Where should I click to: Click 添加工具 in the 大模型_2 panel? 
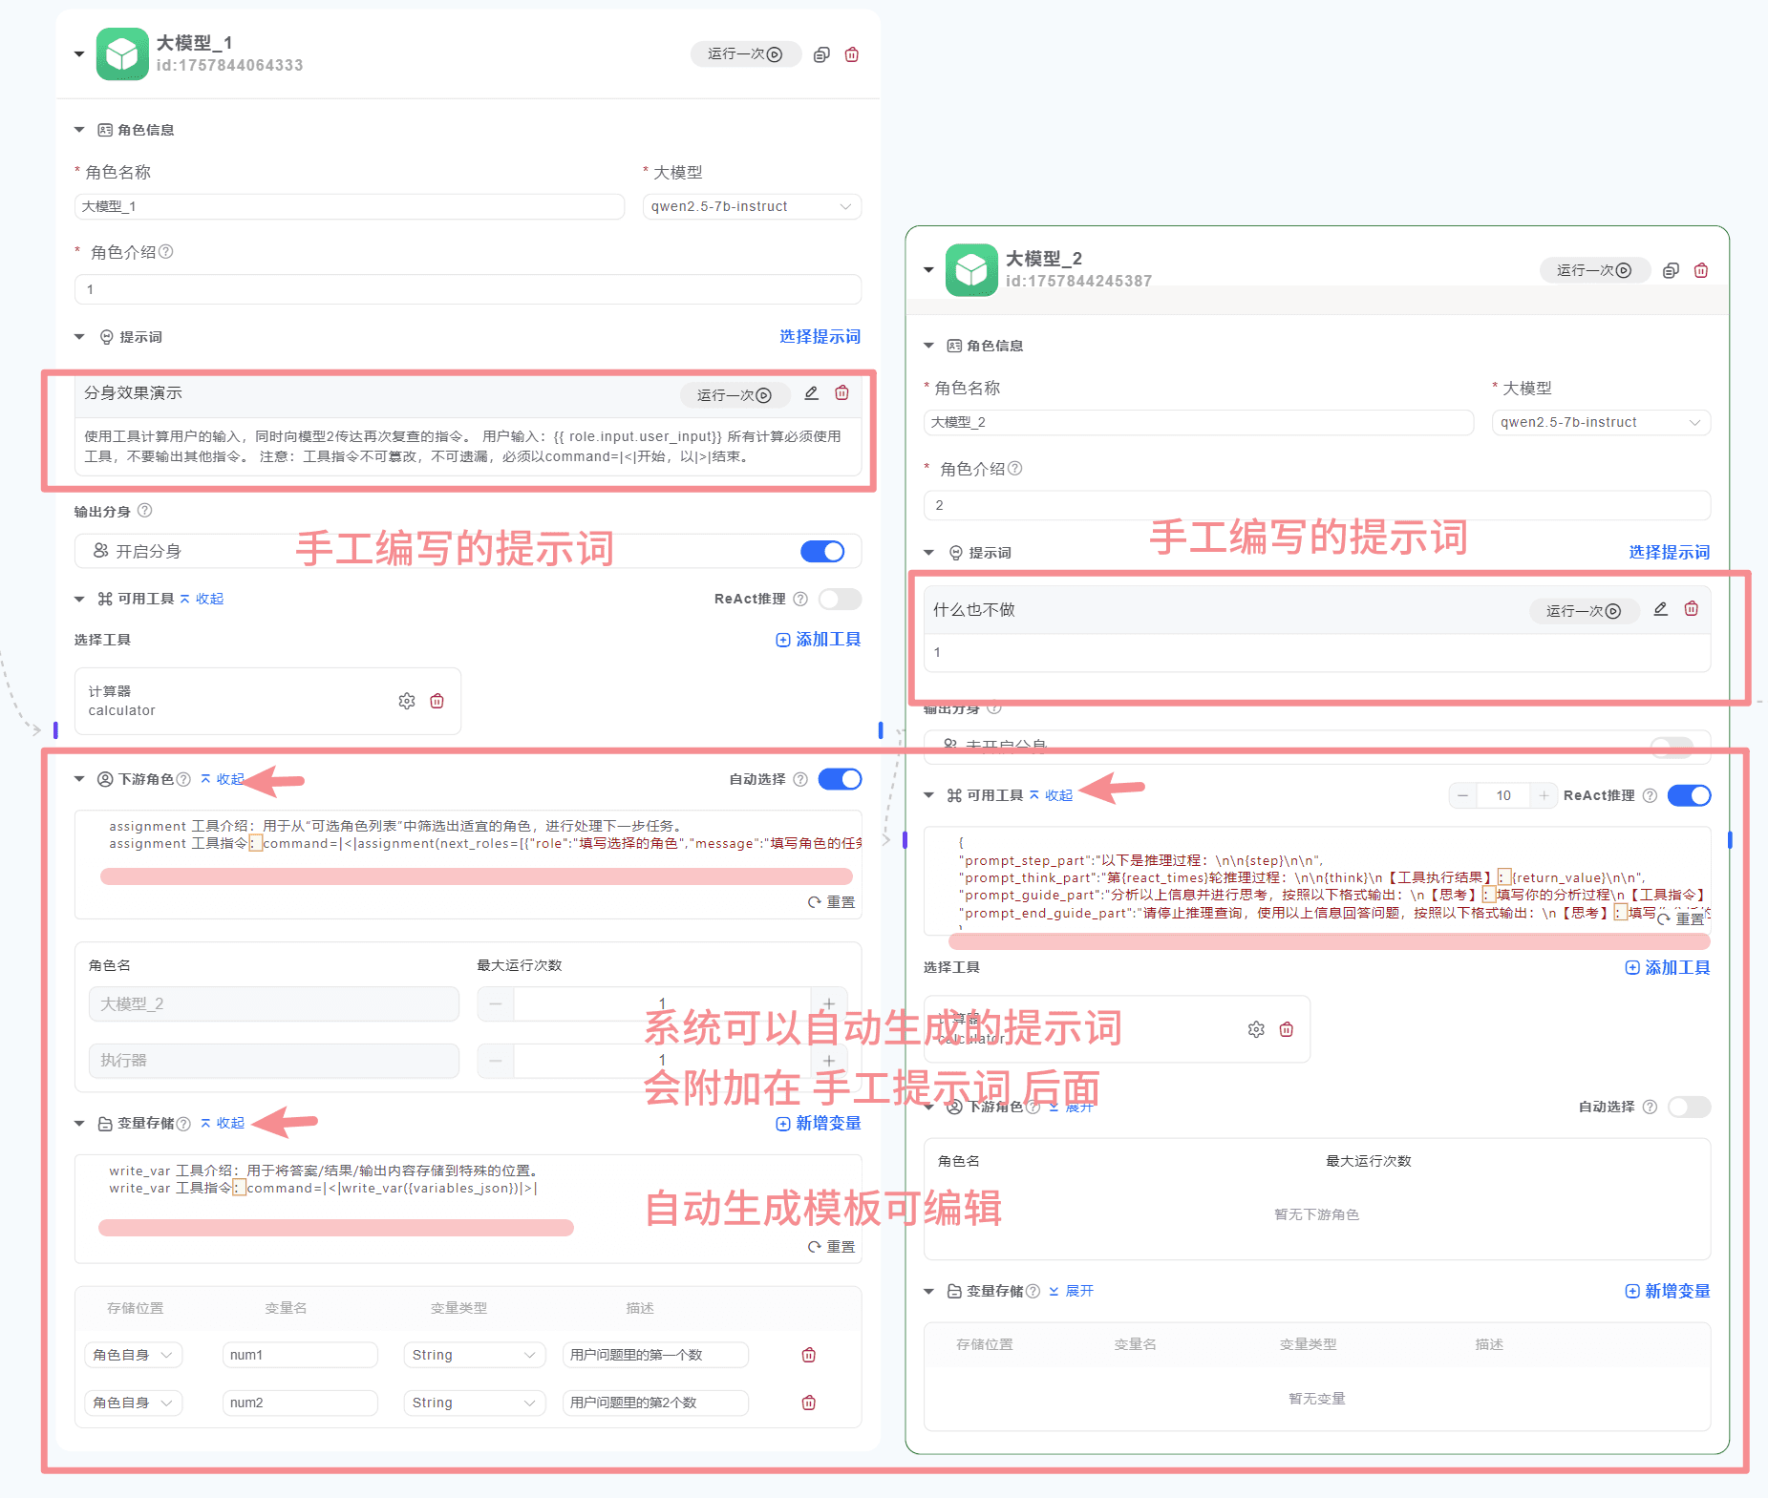pos(1668,968)
